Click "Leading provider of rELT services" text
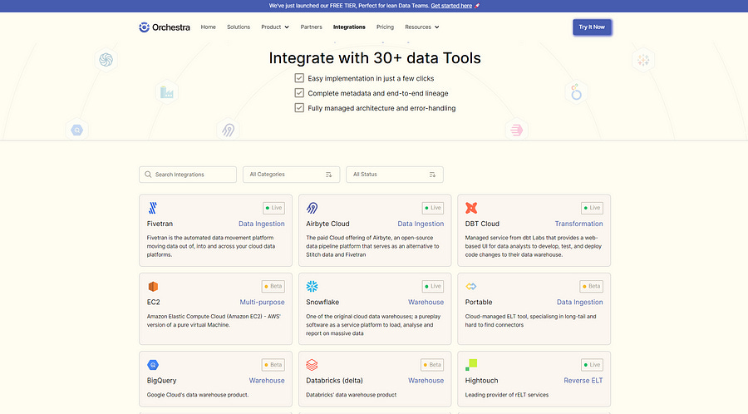 pos(507,395)
